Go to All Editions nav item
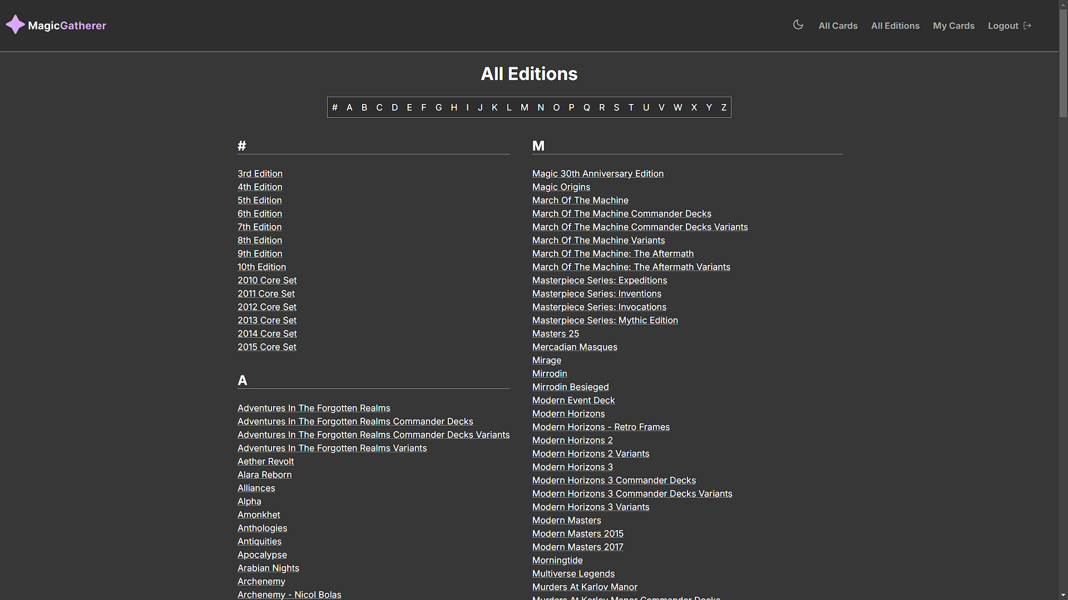 (x=895, y=26)
